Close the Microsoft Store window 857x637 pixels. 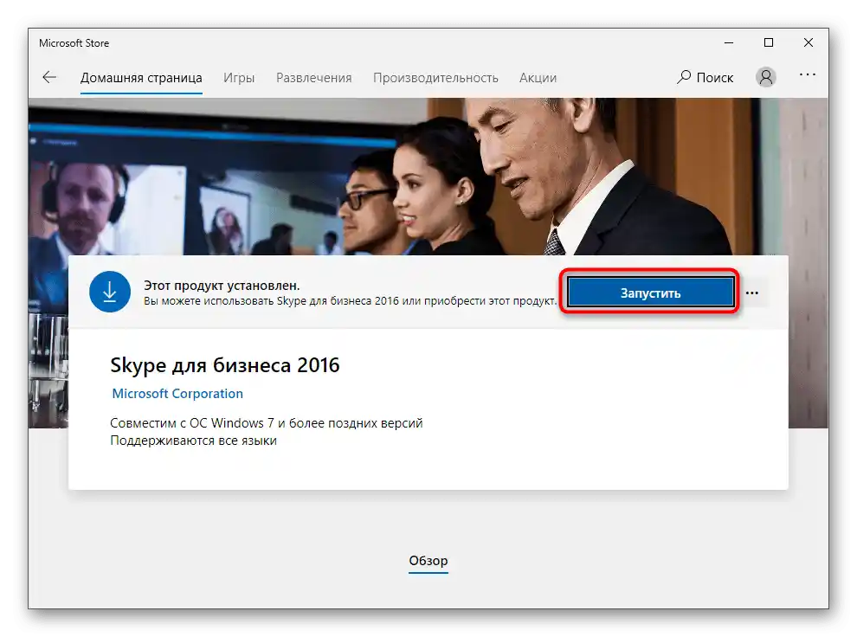click(809, 42)
